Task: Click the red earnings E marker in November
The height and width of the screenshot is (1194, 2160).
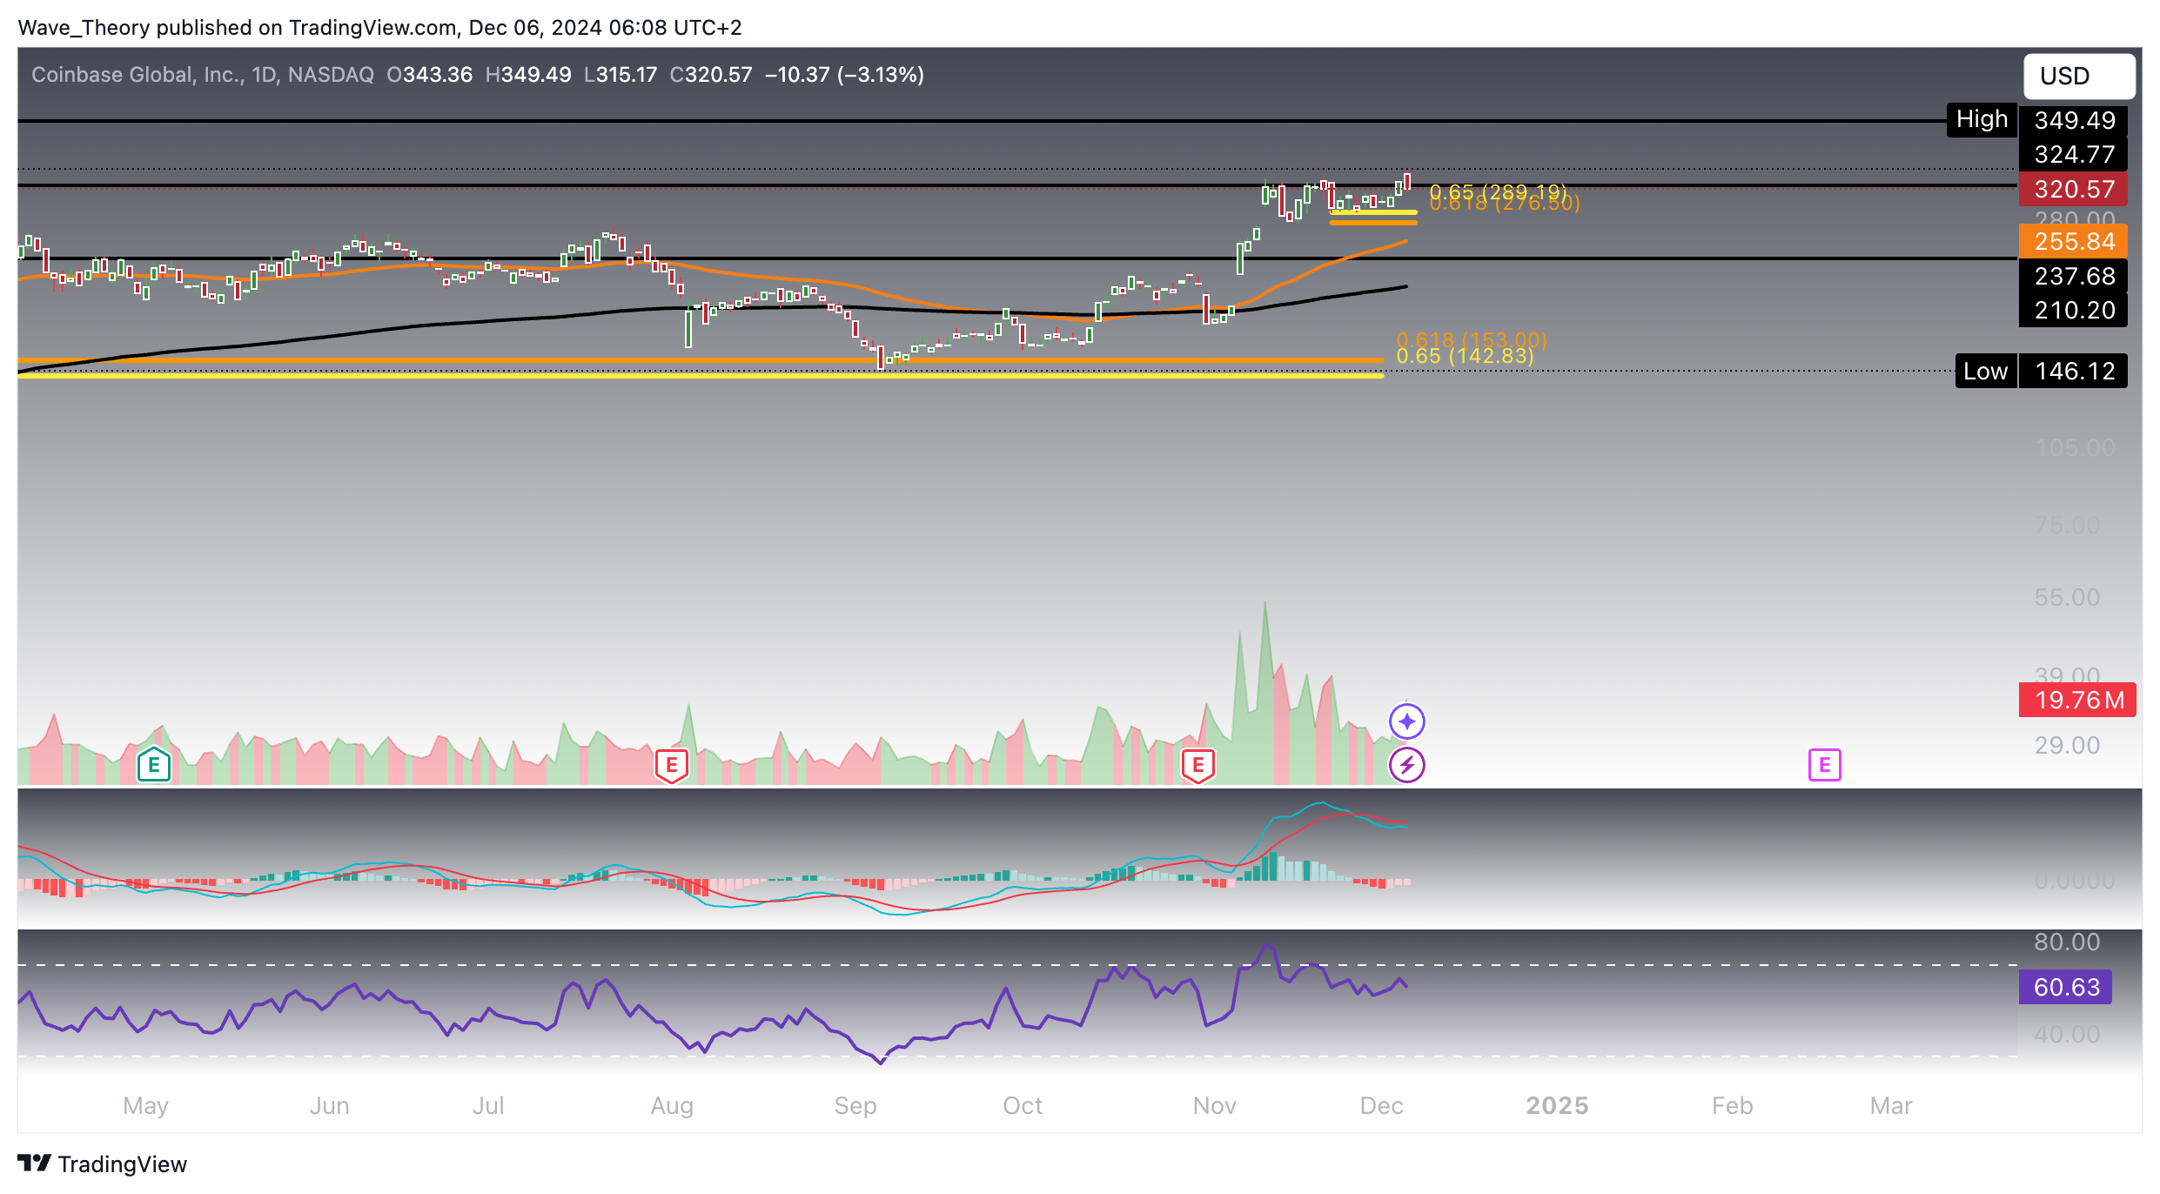Action: (1198, 766)
